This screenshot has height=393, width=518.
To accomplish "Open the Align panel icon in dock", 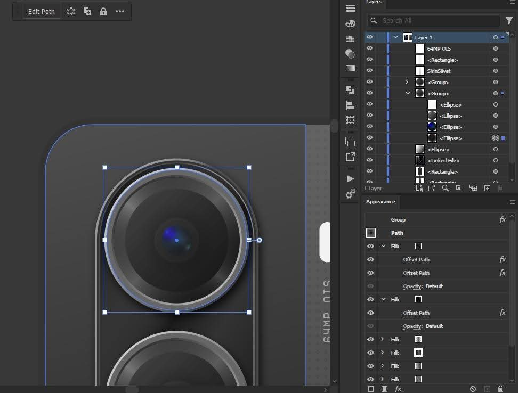I will (350, 105).
